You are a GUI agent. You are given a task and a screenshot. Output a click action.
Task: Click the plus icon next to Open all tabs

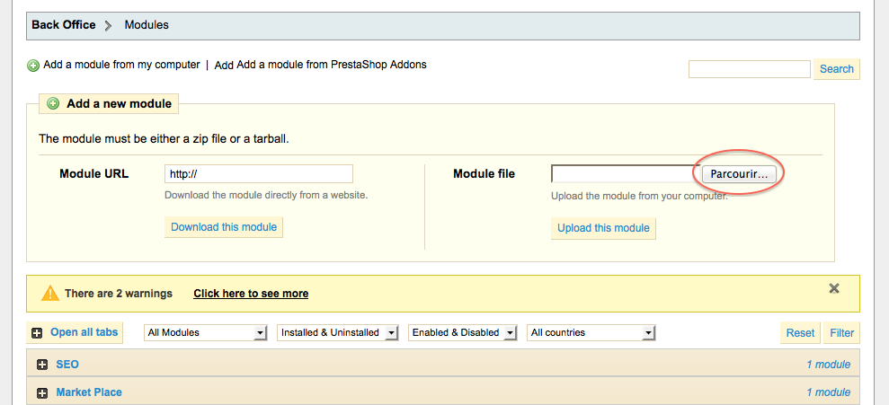click(x=37, y=334)
